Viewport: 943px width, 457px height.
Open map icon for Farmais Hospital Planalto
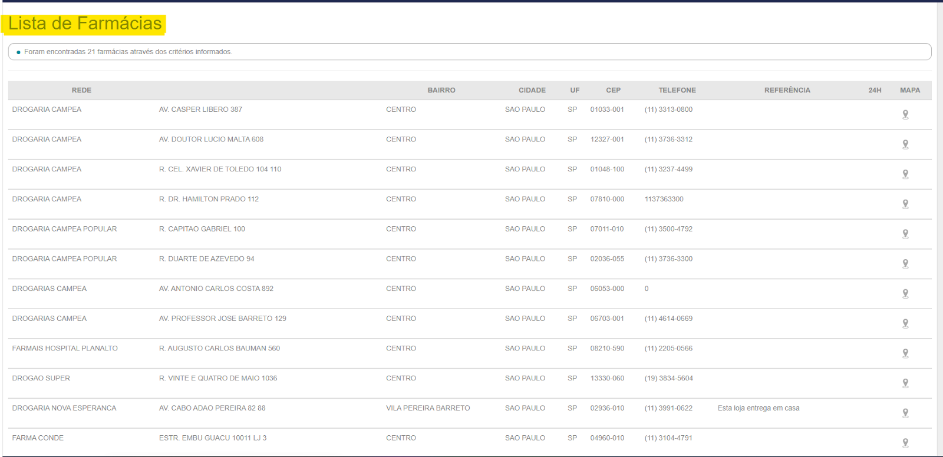(905, 353)
